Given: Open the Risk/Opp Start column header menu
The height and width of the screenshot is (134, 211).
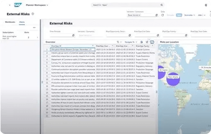Looking at the screenshot, I should click(x=113, y=46).
